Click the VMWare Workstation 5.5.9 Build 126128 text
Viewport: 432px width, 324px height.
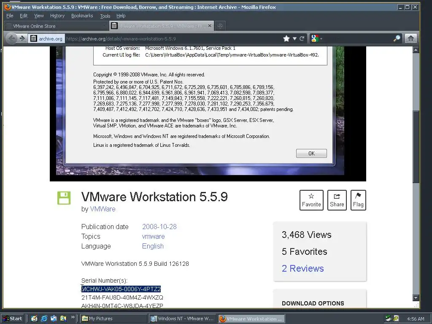(x=135, y=264)
